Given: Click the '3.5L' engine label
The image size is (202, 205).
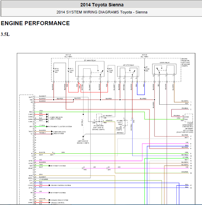Looking at the screenshot, I should pyautogui.click(x=5, y=34).
